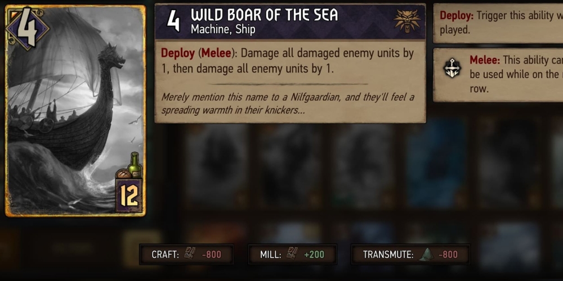Click the witcher wolf medallion faction icon

(407, 20)
